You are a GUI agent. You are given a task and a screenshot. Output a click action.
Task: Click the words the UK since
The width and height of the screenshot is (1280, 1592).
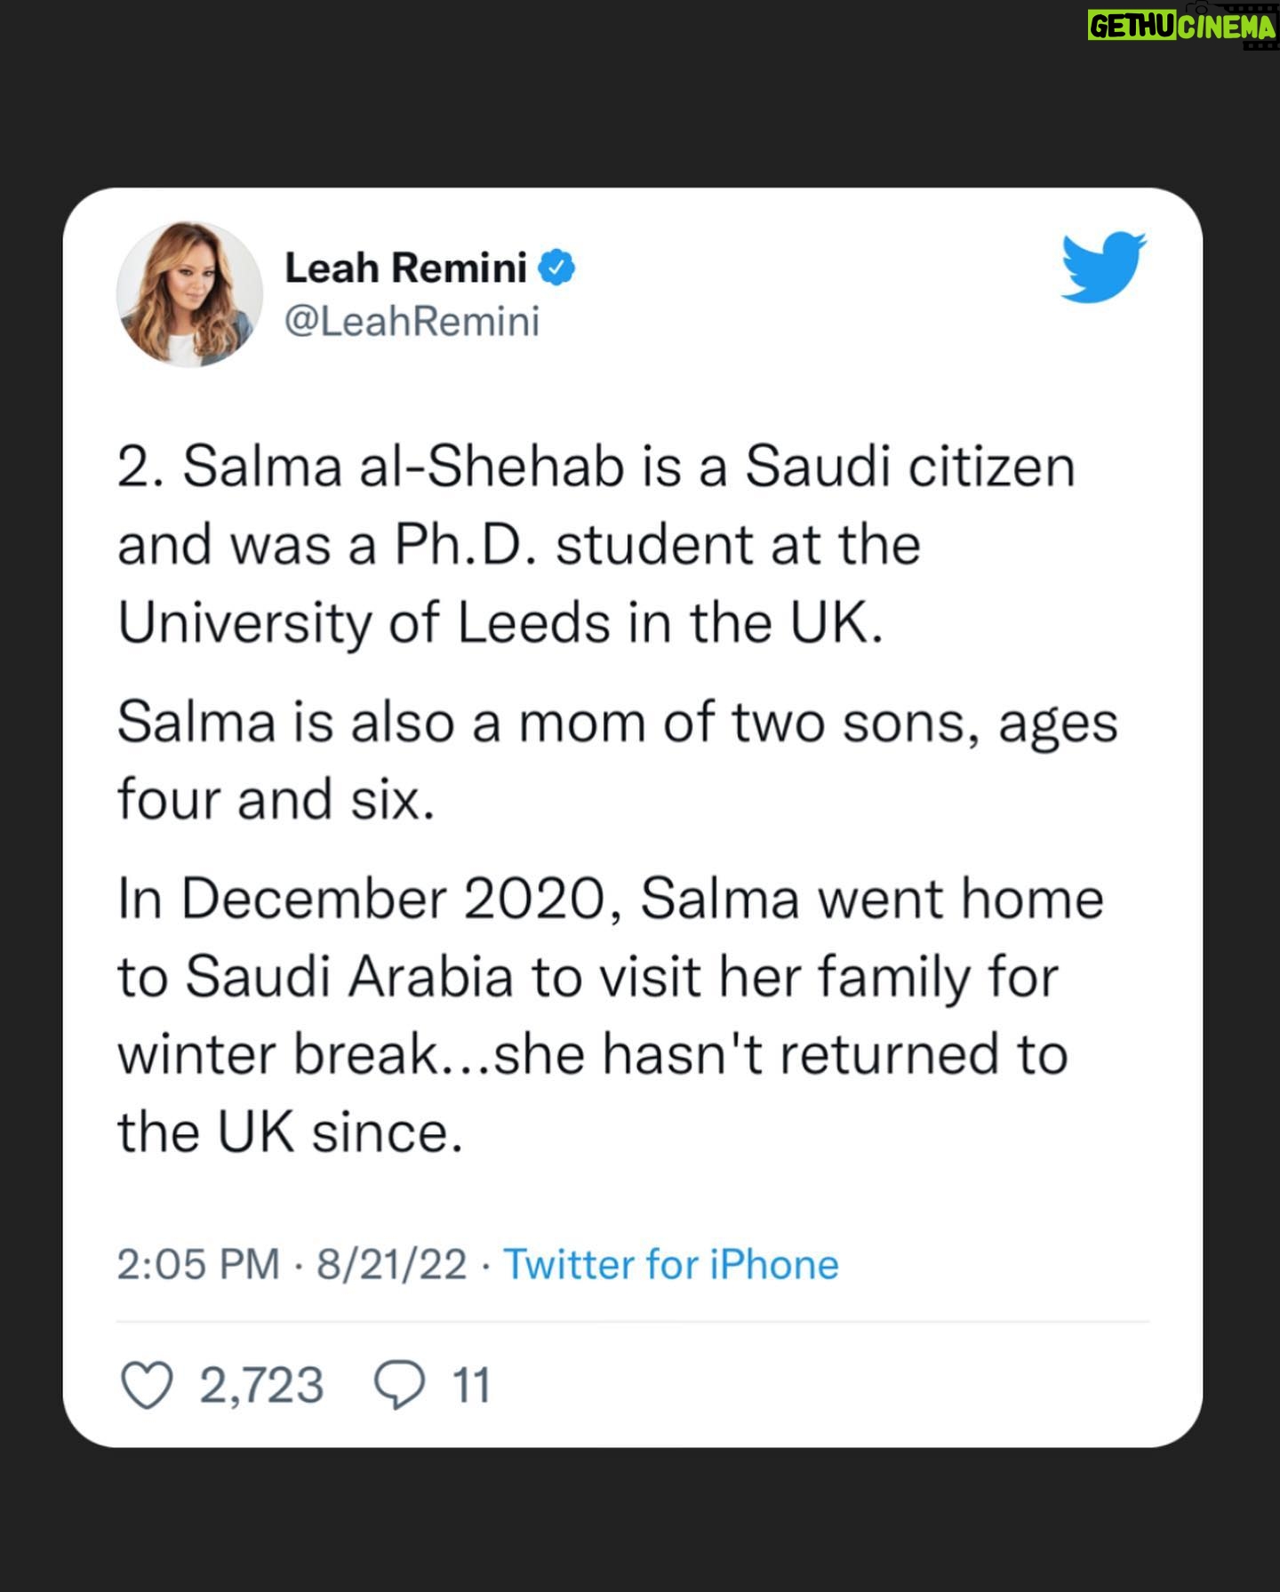(291, 1132)
